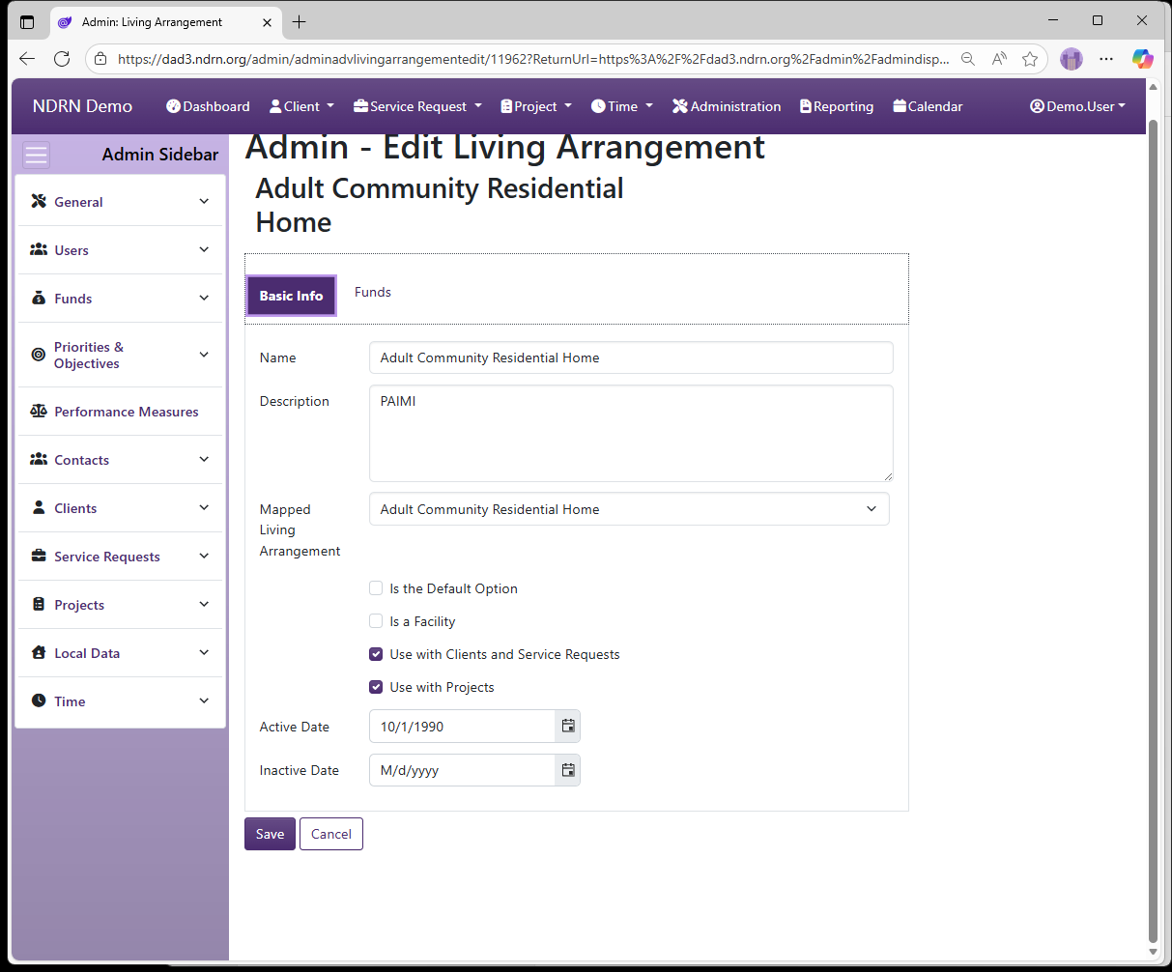
Task: Click the Active Date input field
Action: coord(462,727)
